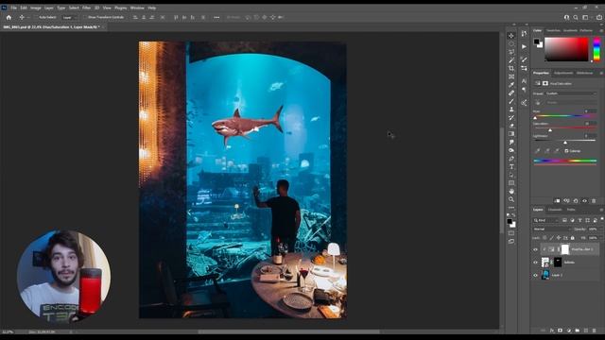Select the Zoom tool in the toolbox

tap(511, 199)
